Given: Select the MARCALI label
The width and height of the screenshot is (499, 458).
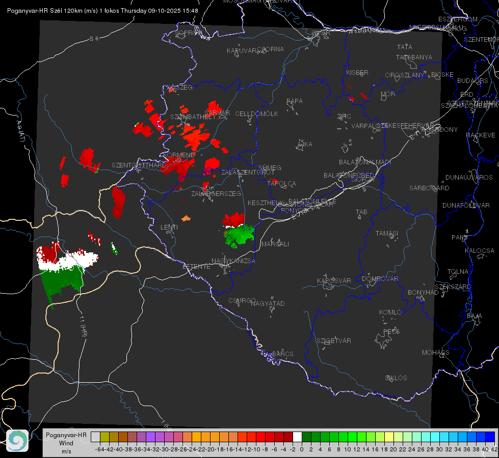Looking at the screenshot, I should pyautogui.click(x=275, y=244).
